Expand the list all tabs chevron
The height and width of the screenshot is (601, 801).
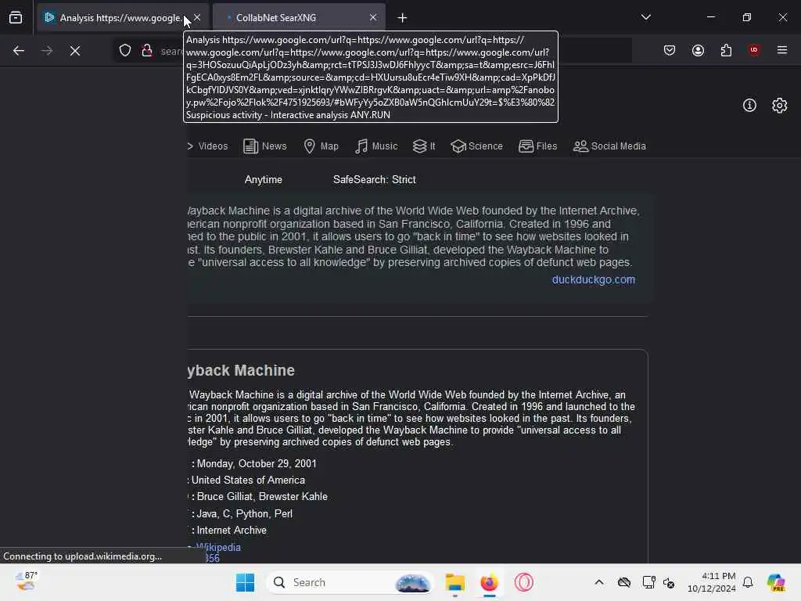[645, 17]
